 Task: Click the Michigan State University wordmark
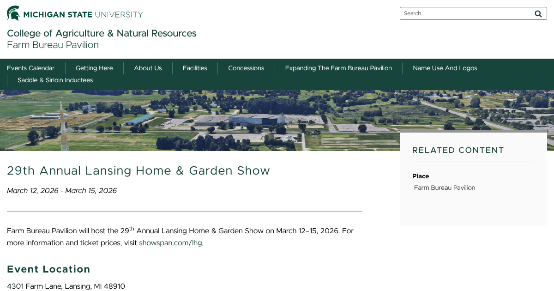(83, 14)
